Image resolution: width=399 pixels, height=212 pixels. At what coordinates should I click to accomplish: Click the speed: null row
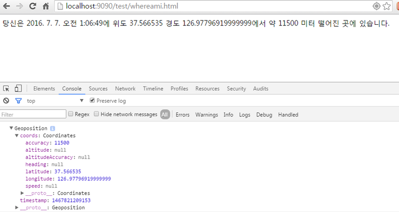coord(41,186)
